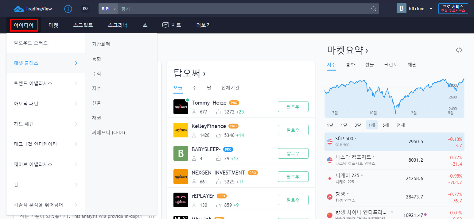
Task: Open 스크리너 main menu
Action: coord(118,25)
